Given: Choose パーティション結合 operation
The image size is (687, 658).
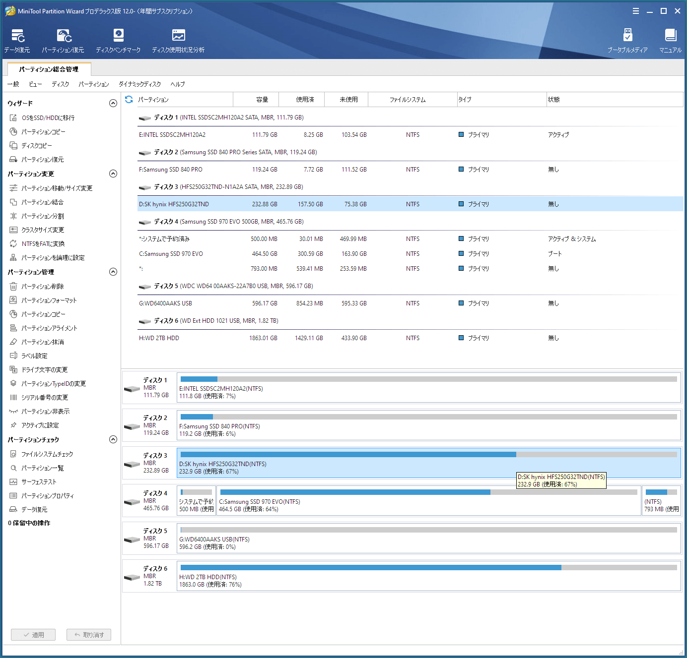Looking at the screenshot, I should 37,202.
